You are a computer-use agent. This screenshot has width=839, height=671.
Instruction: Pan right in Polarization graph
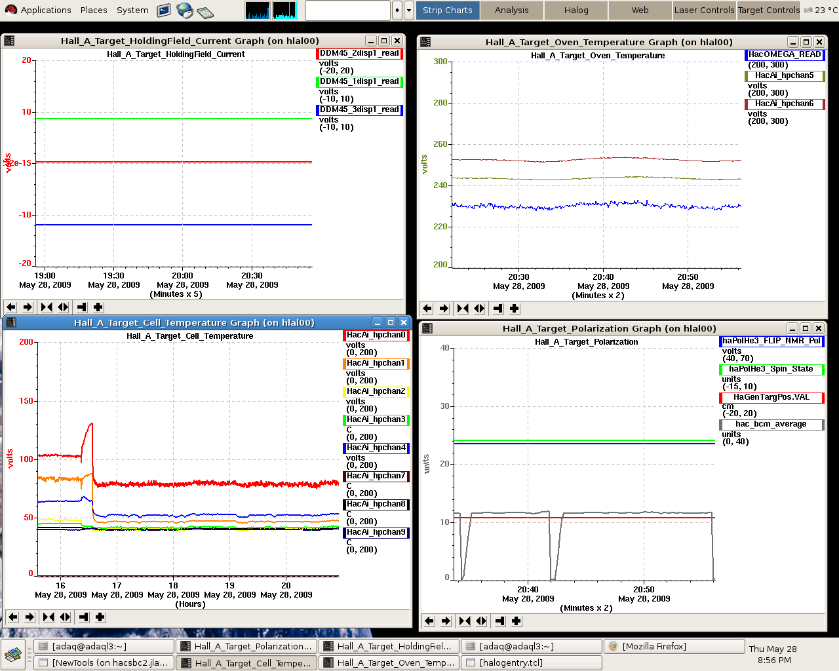point(446,621)
